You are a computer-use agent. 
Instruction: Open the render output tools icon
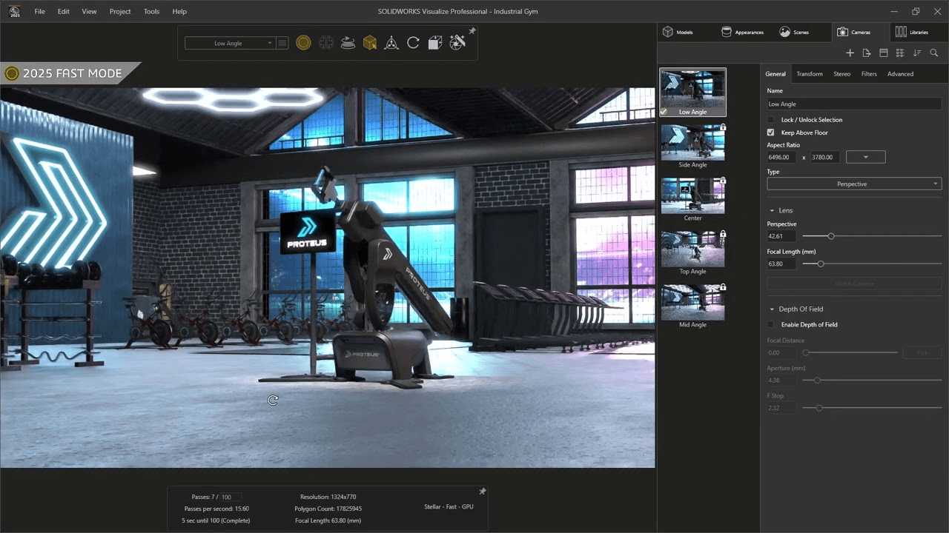coord(457,43)
